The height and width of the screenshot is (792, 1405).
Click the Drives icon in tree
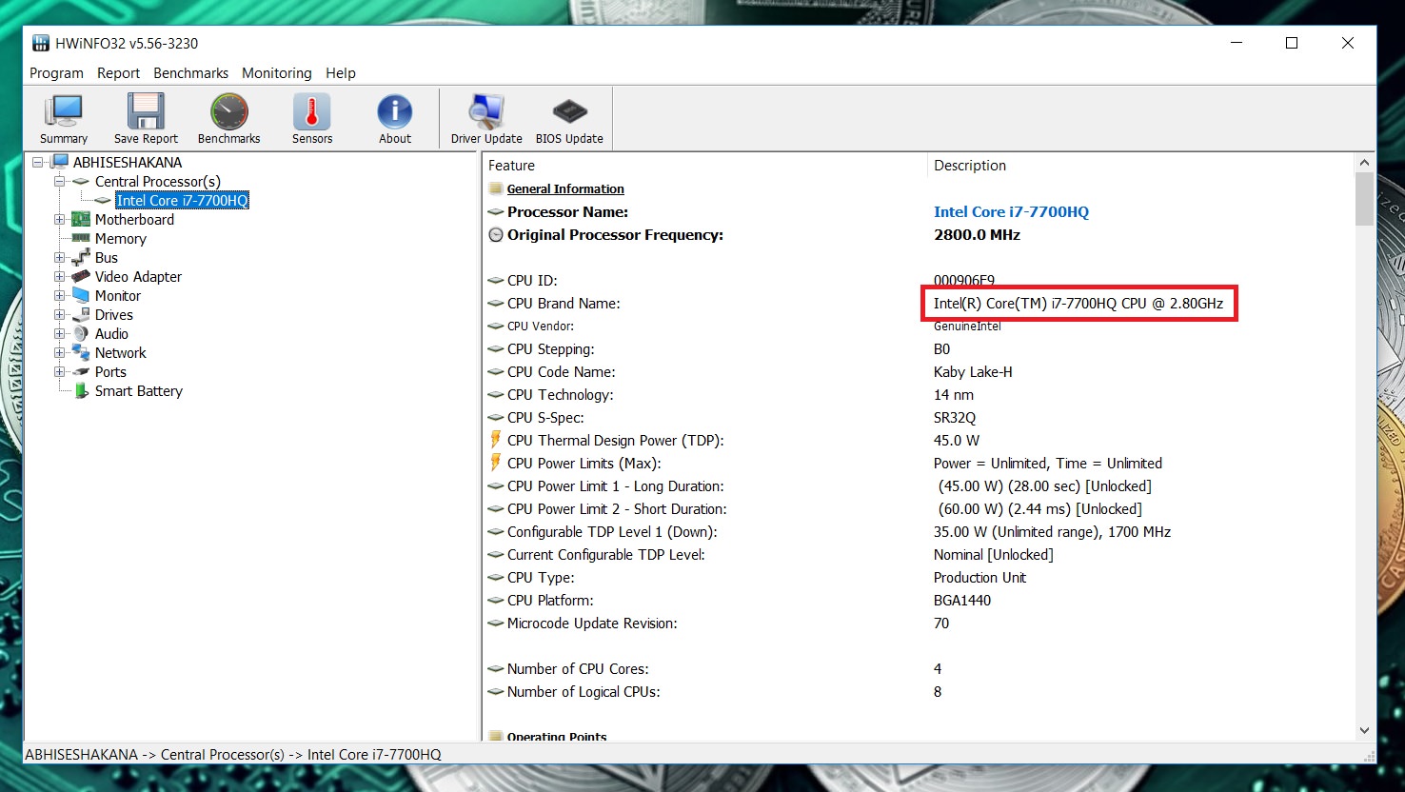point(81,314)
